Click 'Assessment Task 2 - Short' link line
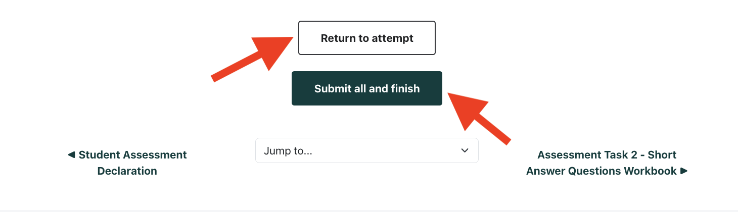 pyautogui.click(x=607, y=154)
